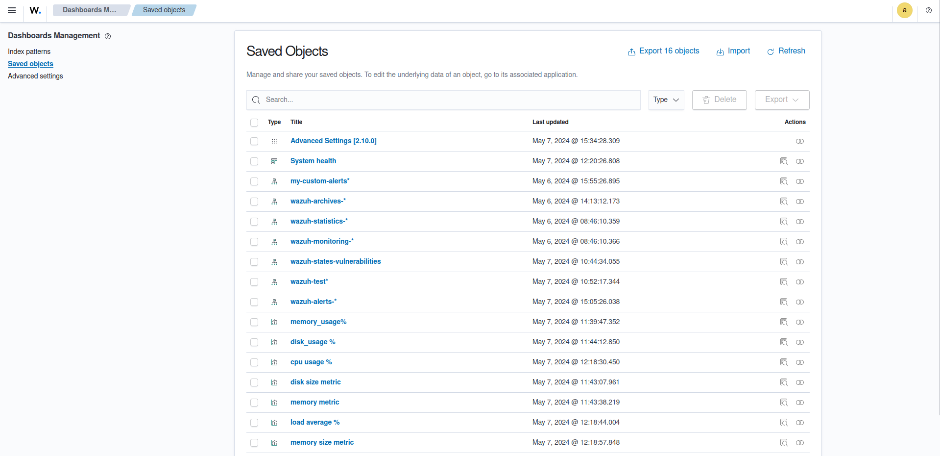Open Advanced settings in sidebar
This screenshot has height=456, width=940.
pyautogui.click(x=35, y=76)
